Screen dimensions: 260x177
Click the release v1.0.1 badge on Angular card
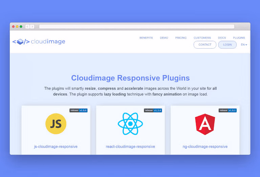227,110
